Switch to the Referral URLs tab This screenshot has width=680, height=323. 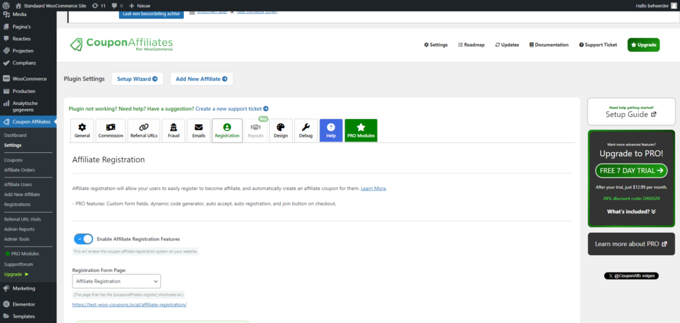coord(144,131)
